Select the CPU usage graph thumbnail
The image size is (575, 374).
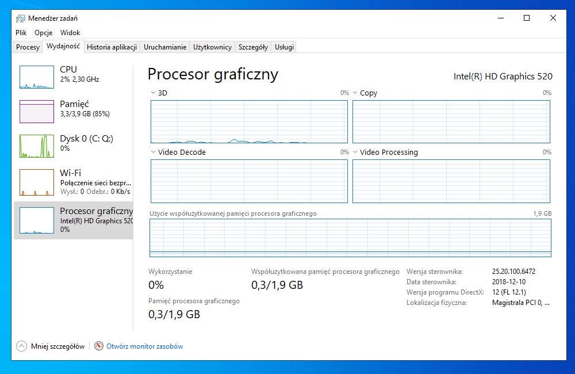37,77
